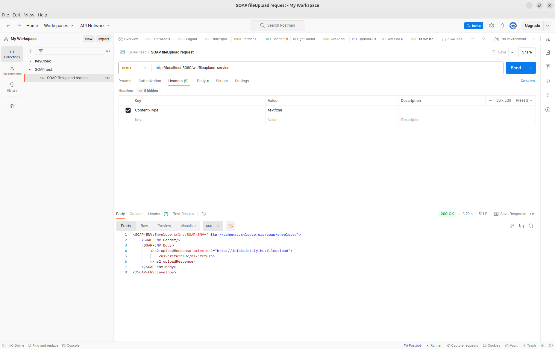Open notifications bell
This screenshot has height=349, width=555.
tap(502, 26)
